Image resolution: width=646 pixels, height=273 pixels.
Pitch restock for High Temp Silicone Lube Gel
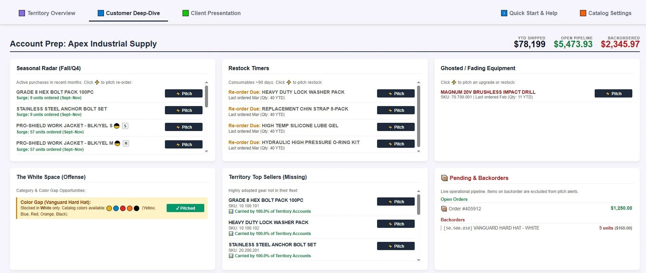(x=396, y=127)
